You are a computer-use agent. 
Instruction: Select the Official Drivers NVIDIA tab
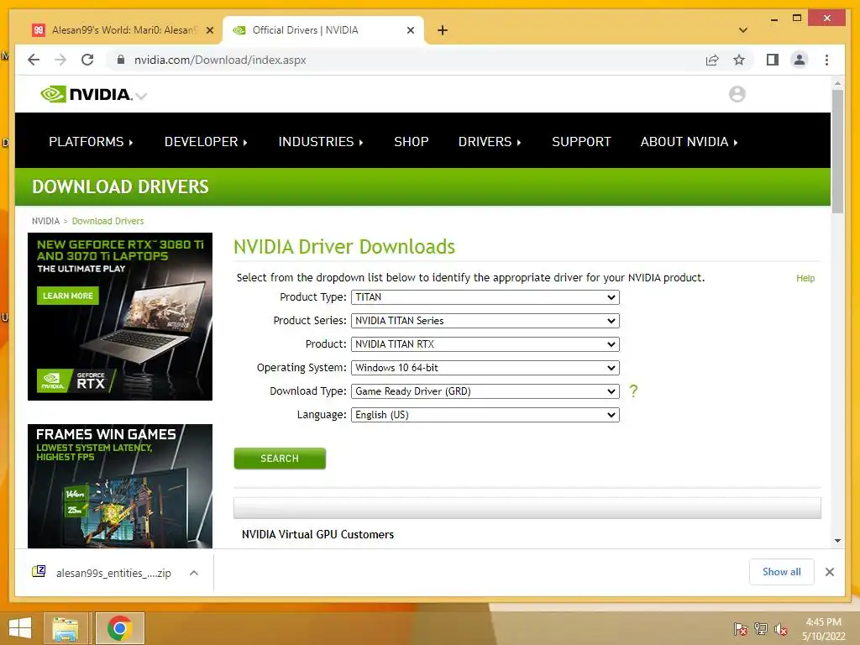pos(322,30)
